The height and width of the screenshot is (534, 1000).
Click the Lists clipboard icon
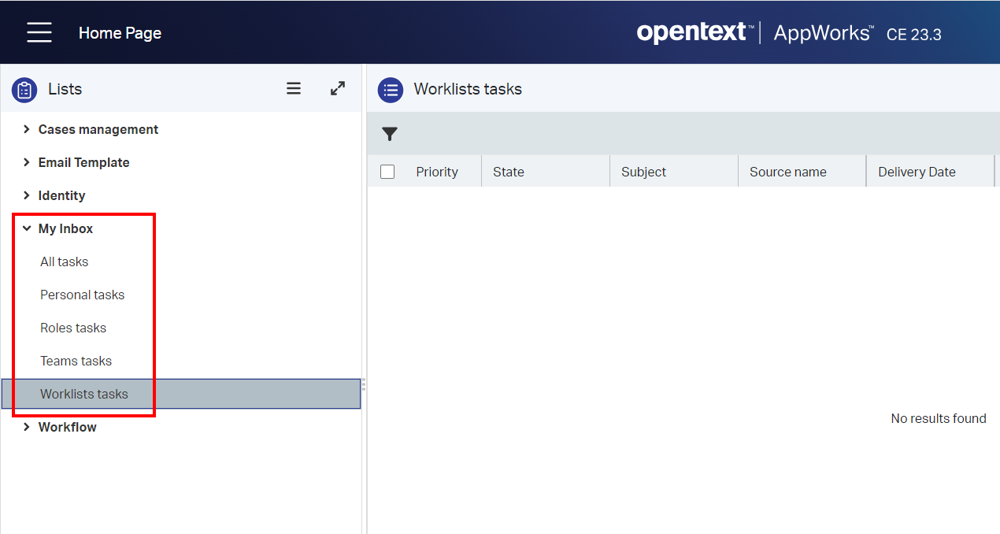24,90
